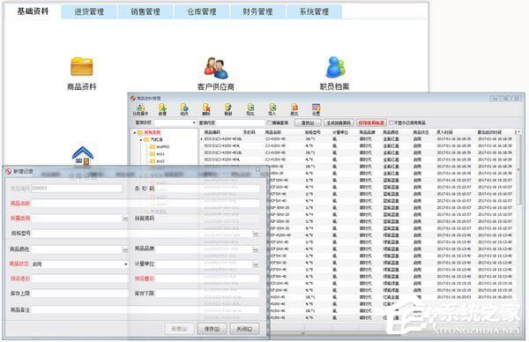Switch to the 进货管理 tab
The height and width of the screenshot is (342, 529).
[89, 11]
